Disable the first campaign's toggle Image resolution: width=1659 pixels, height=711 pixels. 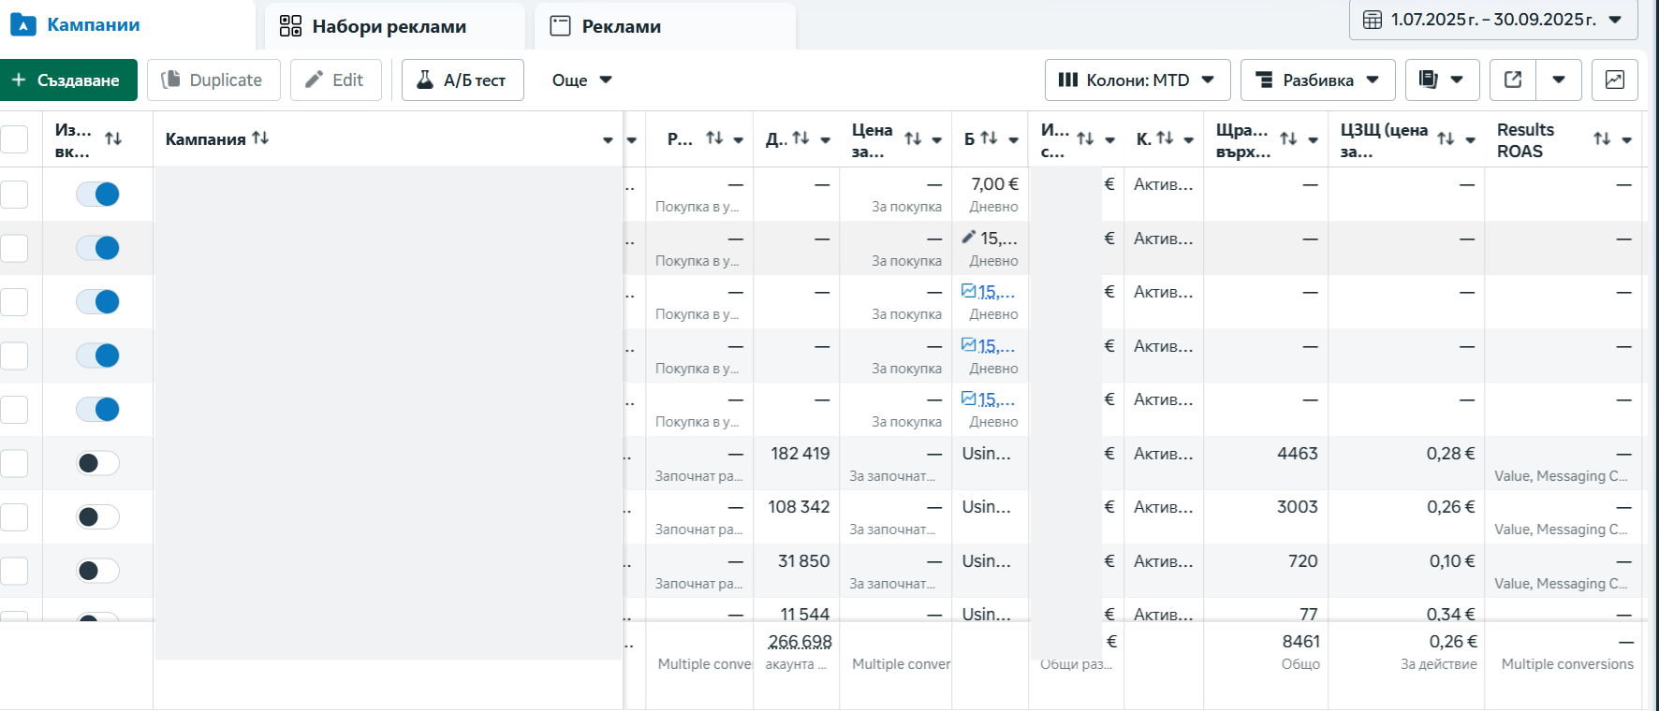(97, 194)
